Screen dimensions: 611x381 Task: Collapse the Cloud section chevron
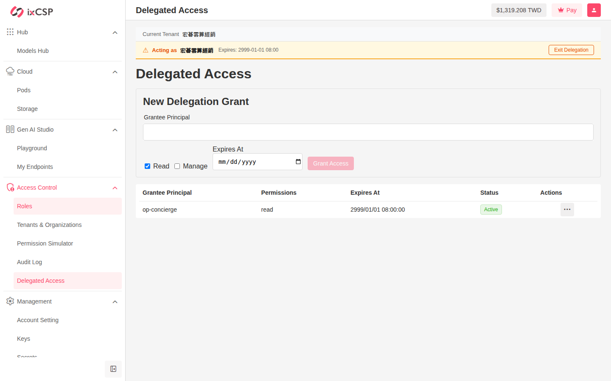(x=115, y=72)
